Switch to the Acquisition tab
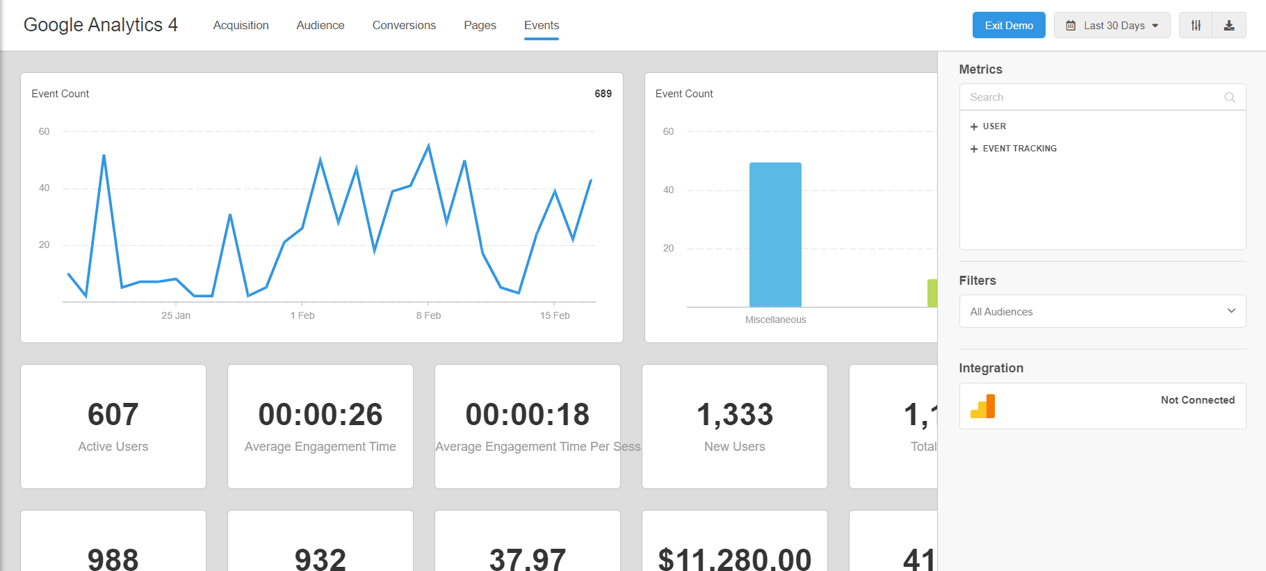1266x571 pixels. click(x=241, y=25)
